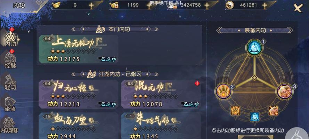Click equipped inner skill slot 2 icon
This screenshot has width=309, height=139.
pos(223,91)
